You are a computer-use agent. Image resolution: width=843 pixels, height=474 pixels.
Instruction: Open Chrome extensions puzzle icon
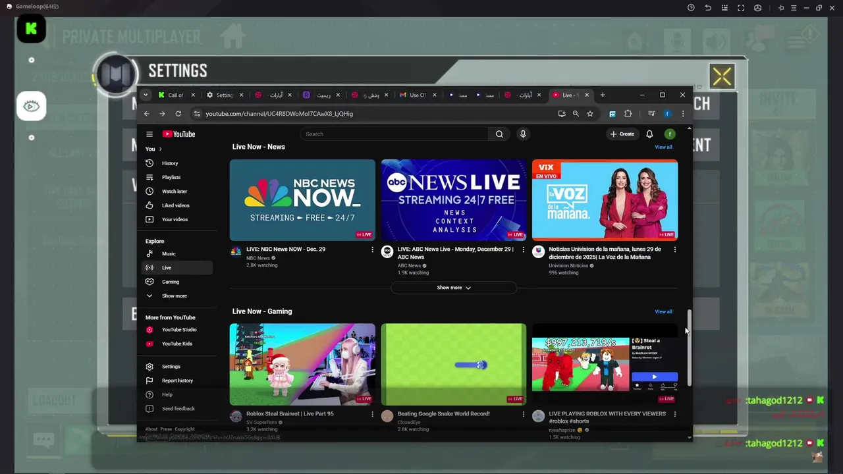(628, 114)
